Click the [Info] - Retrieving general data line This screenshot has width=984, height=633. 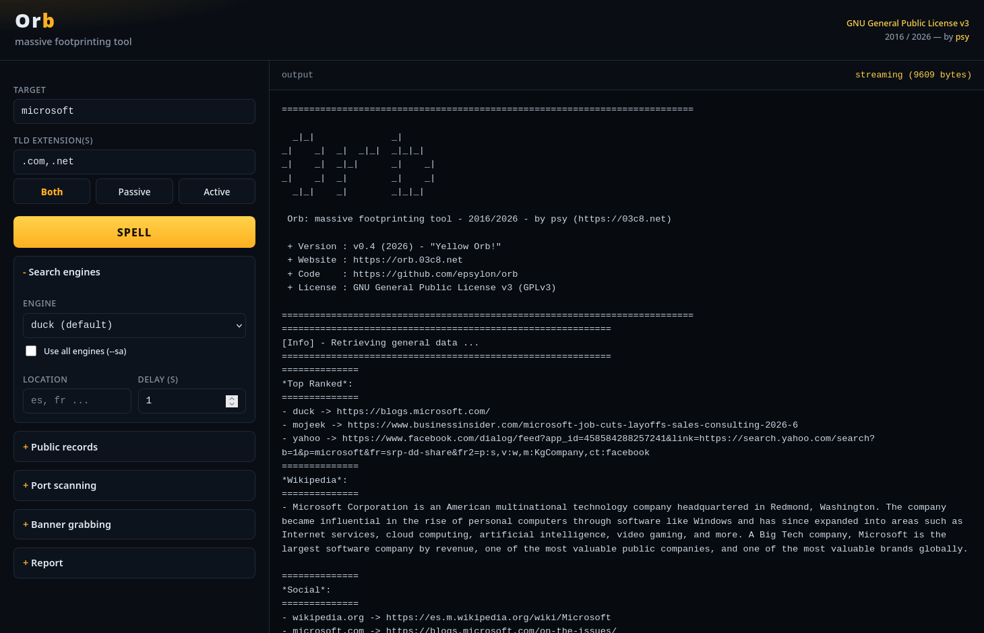tap(380, 343)
